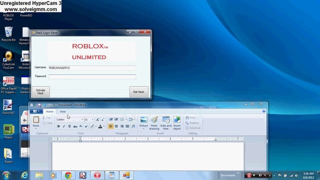
Task: Click the Shrink font icon
Action: pyautogui.click(x=102, y=119)
